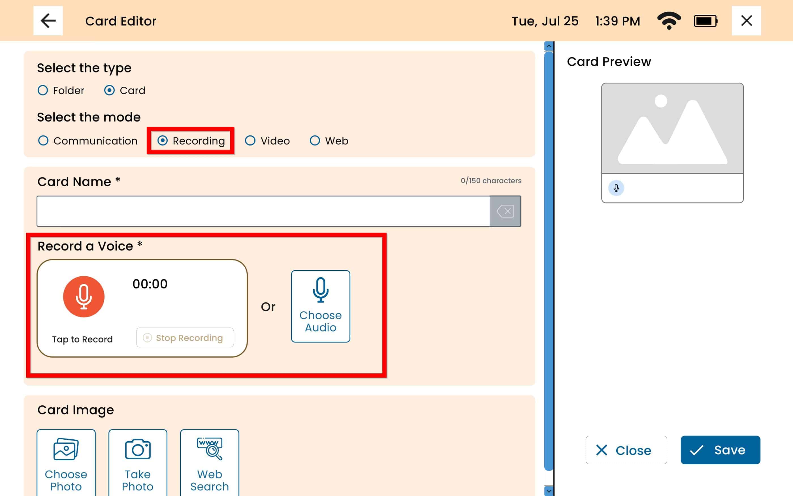
Task: Open Web Search for card image
Action: [x=209, y=462]
